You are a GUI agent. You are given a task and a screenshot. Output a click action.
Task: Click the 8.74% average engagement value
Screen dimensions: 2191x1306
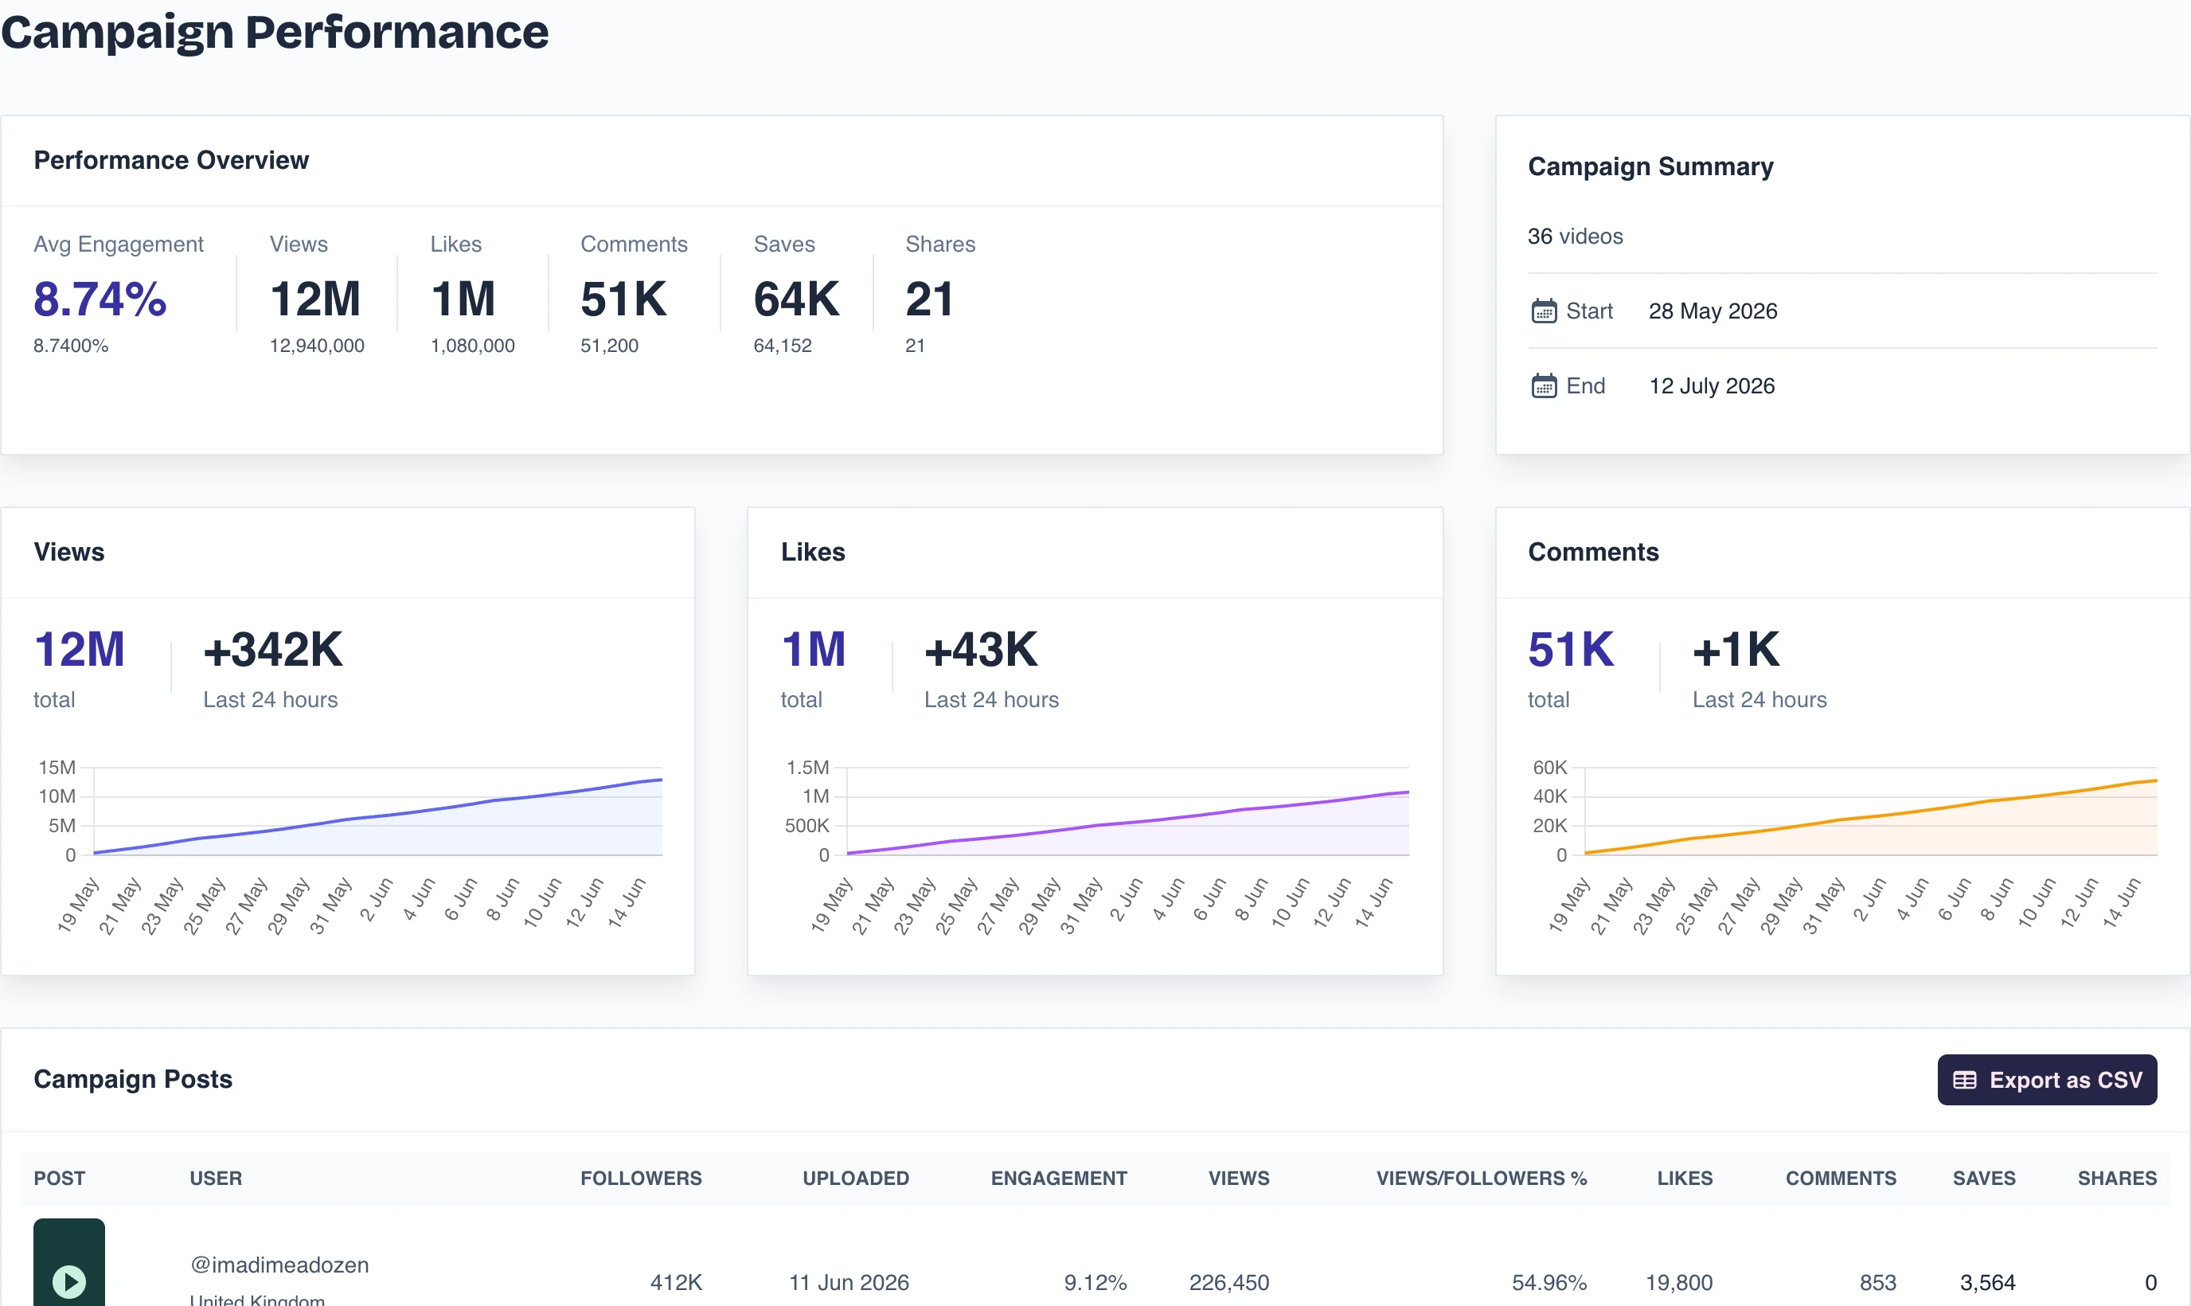point(100,299)
